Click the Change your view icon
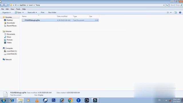 168,13
